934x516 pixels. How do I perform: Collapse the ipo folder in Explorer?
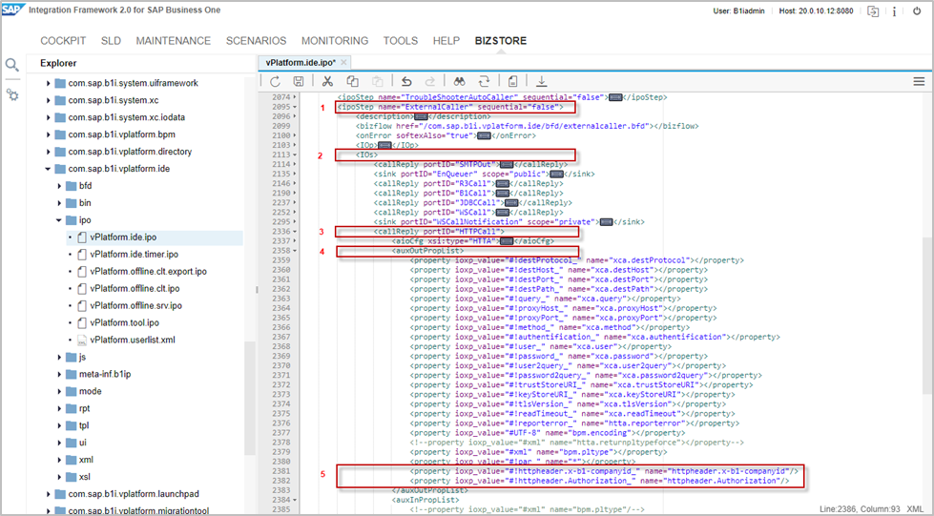(x=59, y=220)
